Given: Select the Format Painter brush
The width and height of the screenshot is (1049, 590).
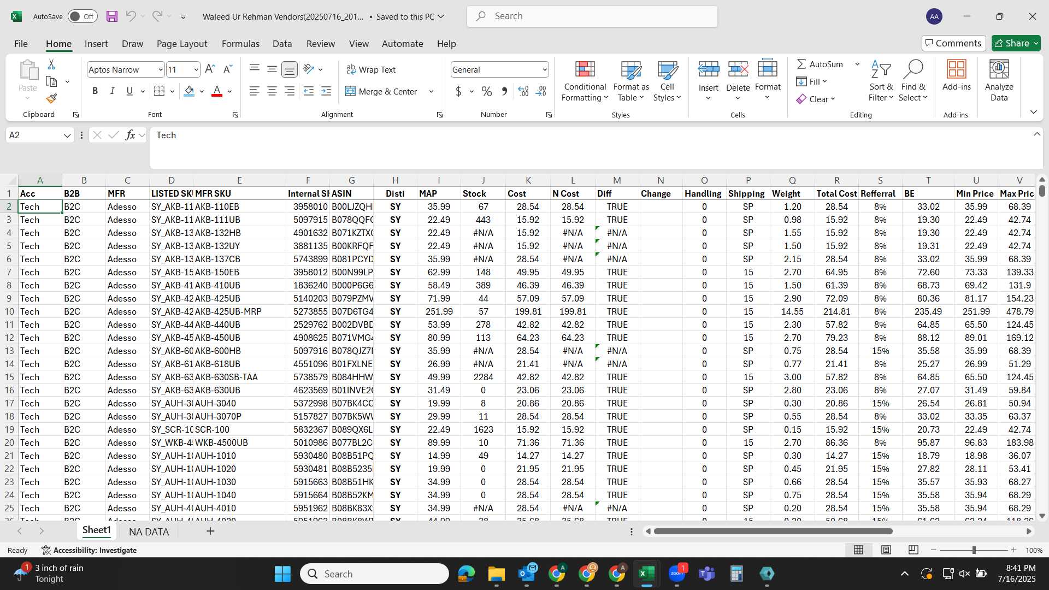Looking at the screenshot, I should tap(51, 98).
